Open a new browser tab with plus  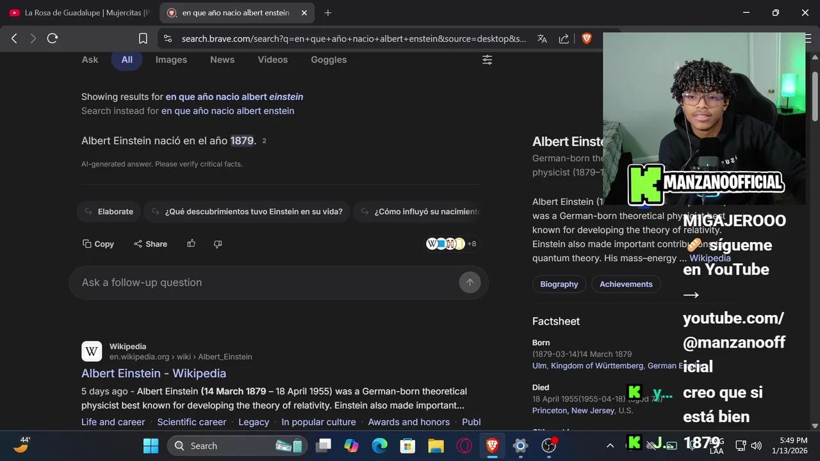(328, 13)
